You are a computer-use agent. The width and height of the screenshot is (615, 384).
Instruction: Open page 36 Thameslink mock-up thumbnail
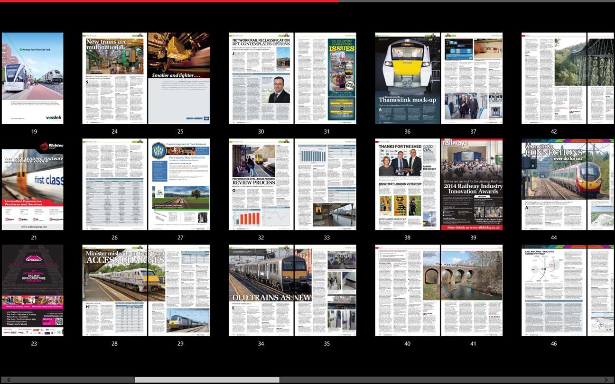[408, 78]
